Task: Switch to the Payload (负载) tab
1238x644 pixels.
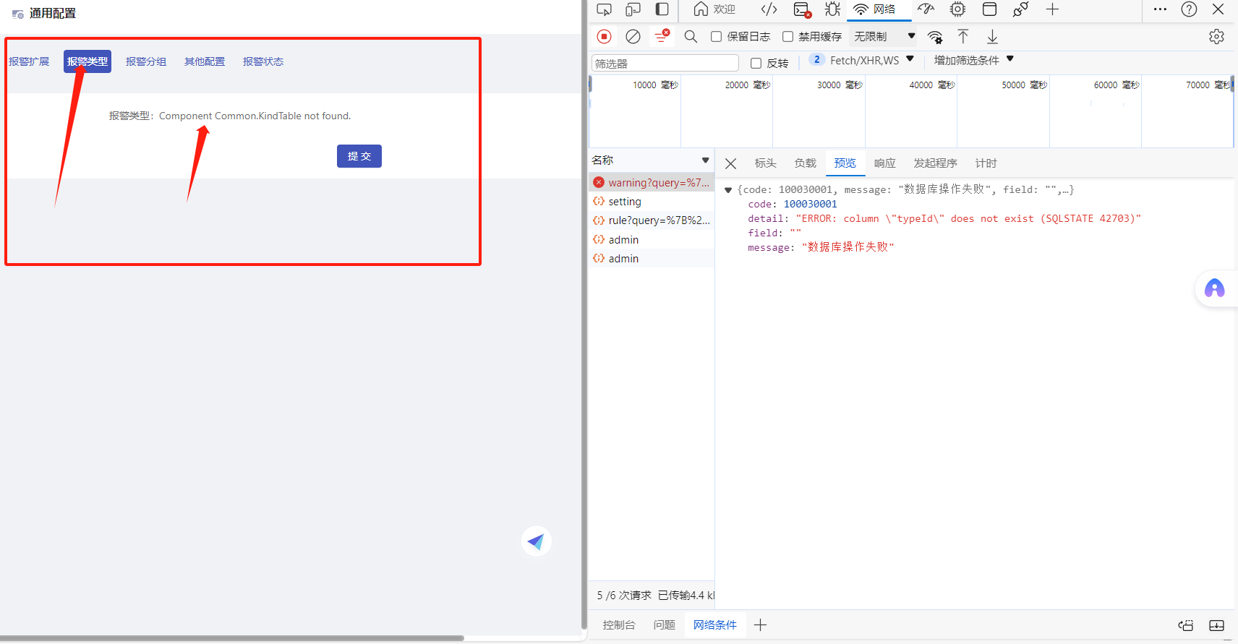Action: pyautogui.click(x=805, y=163)
